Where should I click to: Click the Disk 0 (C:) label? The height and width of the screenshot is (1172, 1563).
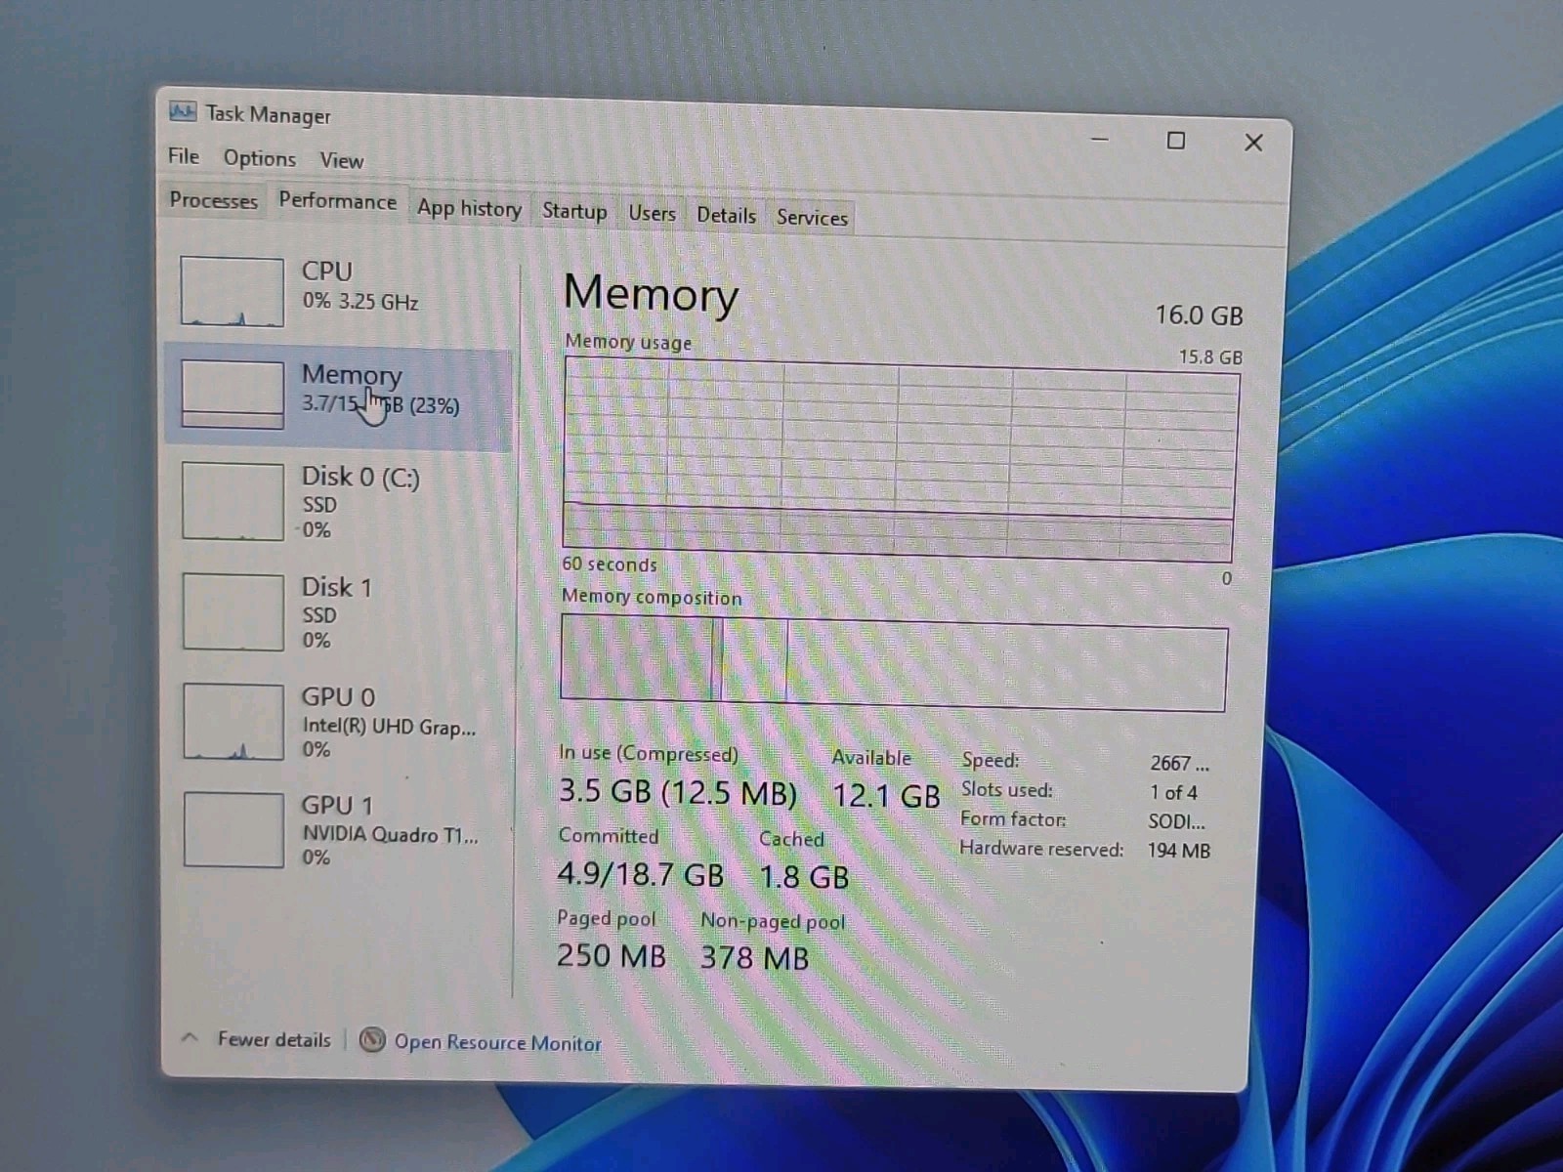(x=360, y=478)
